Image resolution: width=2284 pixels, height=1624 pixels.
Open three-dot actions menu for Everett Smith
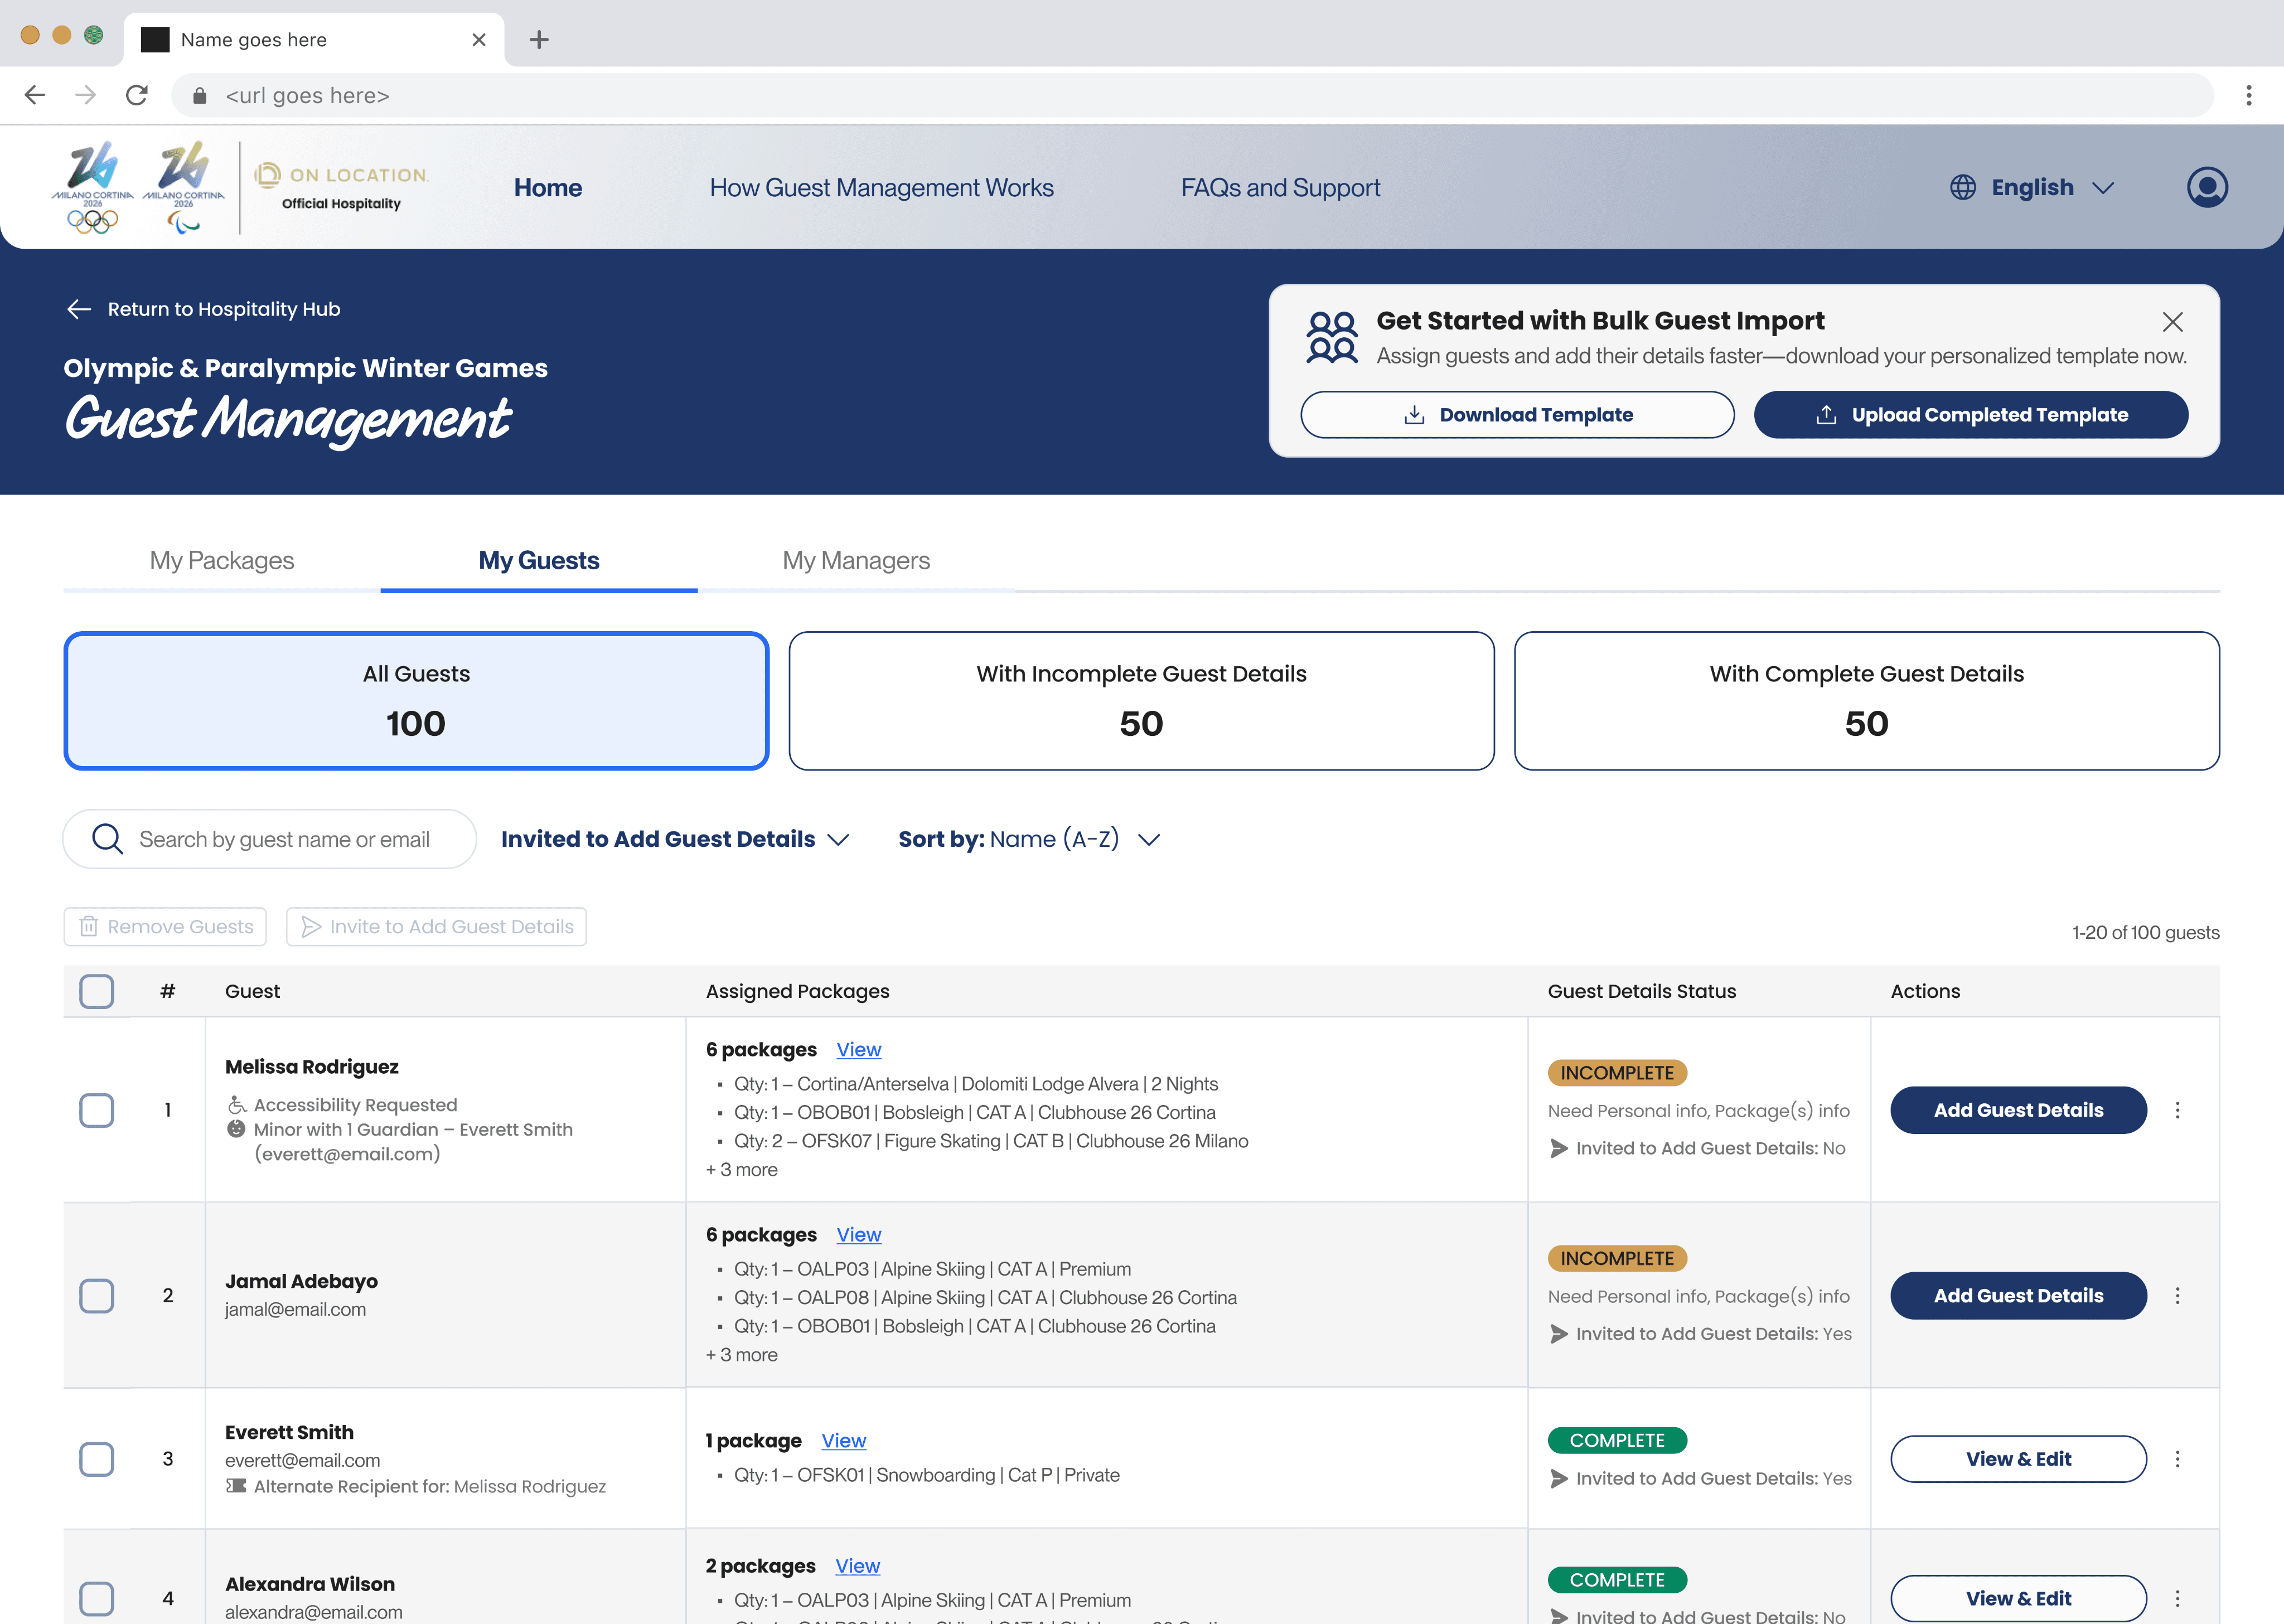tap(2177, 1459)
